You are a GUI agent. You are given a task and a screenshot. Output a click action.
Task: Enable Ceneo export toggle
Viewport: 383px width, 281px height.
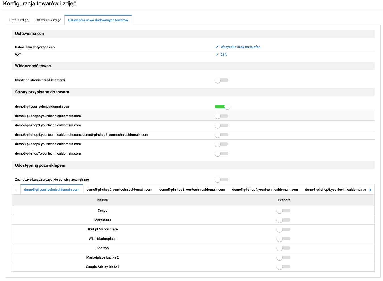284,211
